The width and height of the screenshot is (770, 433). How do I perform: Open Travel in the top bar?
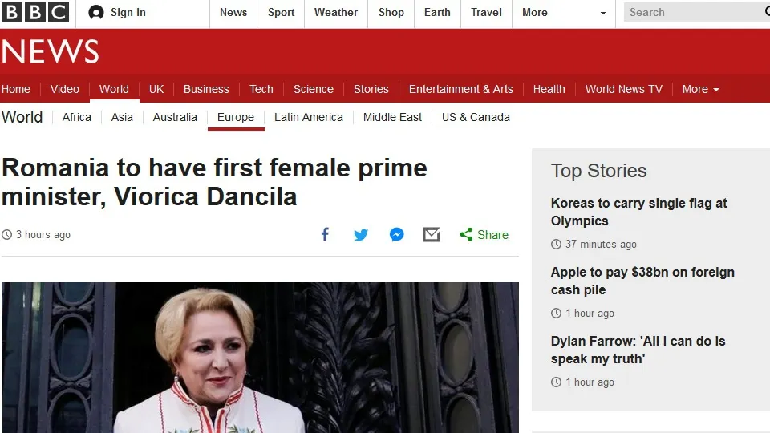[x=486, y=12]
